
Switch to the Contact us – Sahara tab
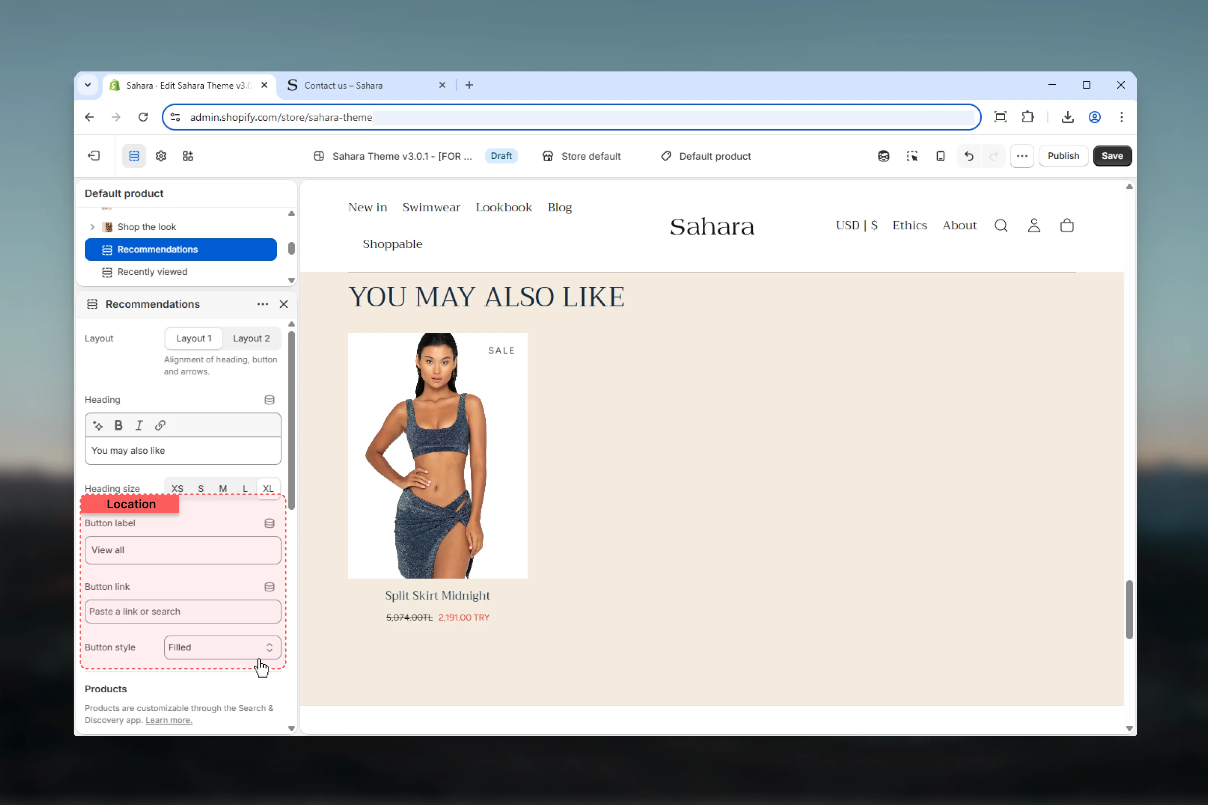click(367, 85)
